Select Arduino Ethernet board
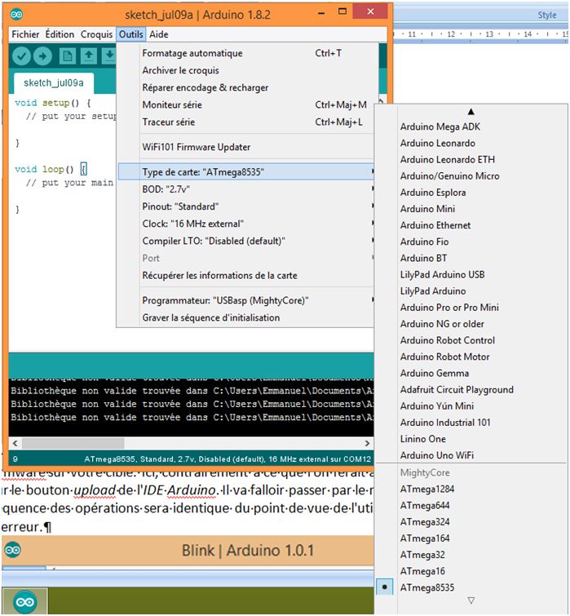Screen dimensions: 570x616 click(471, 225)
